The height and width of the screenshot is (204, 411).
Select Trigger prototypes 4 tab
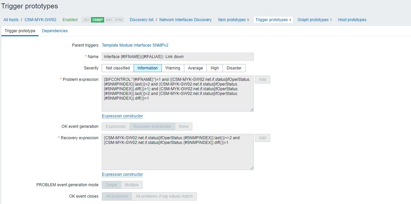(273, 20)
